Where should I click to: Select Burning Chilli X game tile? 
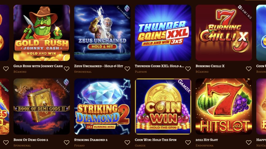[x=224, y=33]
